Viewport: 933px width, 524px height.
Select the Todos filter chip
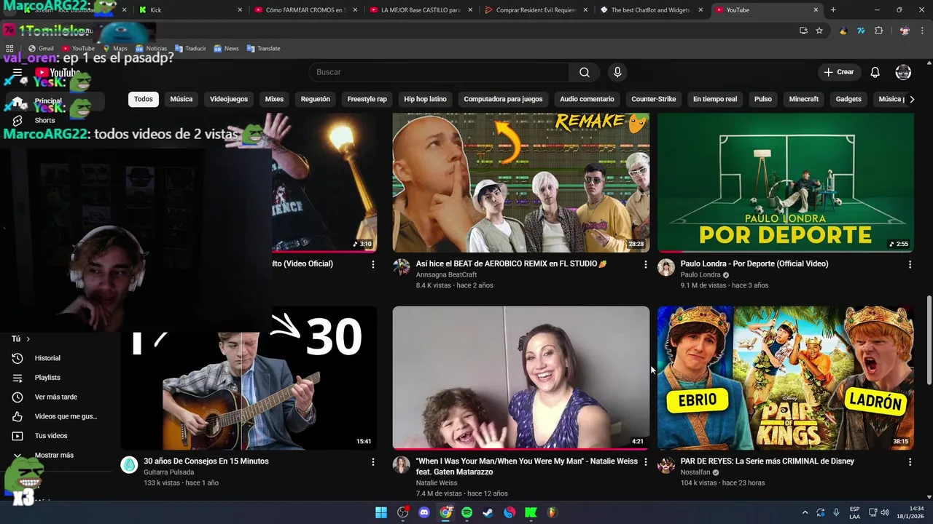click(144, 99)
